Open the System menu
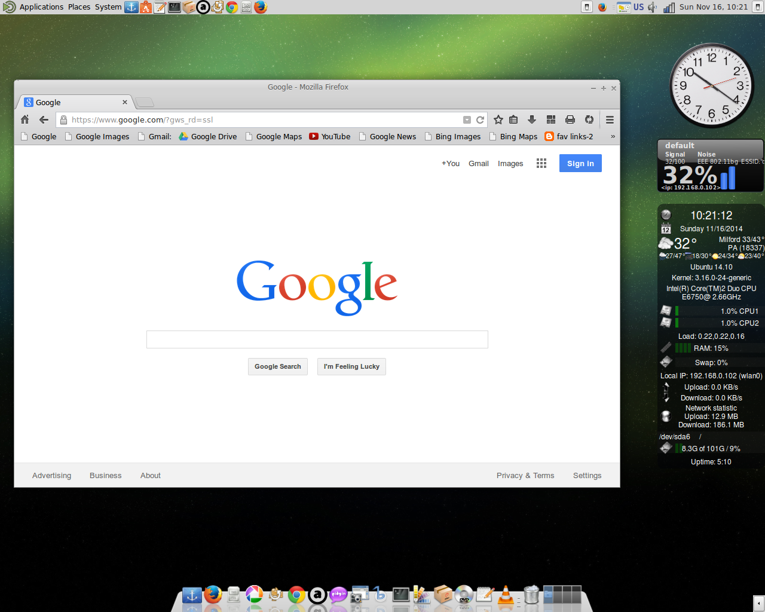The width and height of the screenshot is (765, 612). [108, 7]
